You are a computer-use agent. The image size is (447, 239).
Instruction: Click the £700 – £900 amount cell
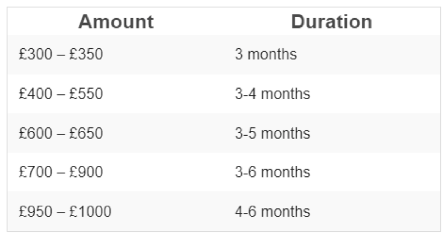coord(115,172)
